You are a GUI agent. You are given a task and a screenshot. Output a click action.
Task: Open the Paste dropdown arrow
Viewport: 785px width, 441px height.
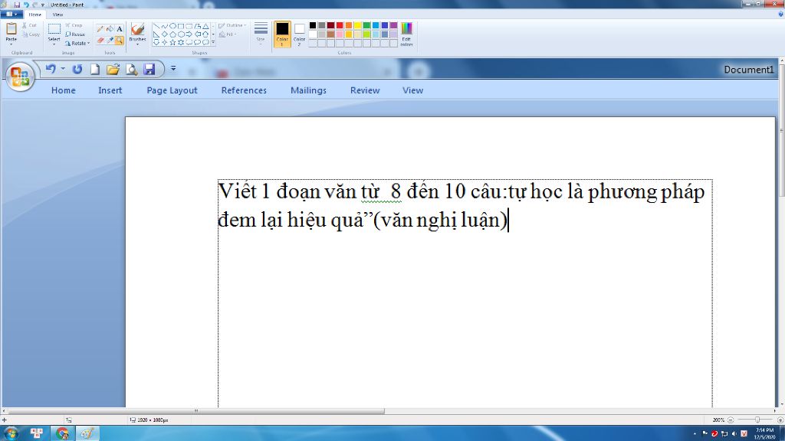click(x=11, y=44)
